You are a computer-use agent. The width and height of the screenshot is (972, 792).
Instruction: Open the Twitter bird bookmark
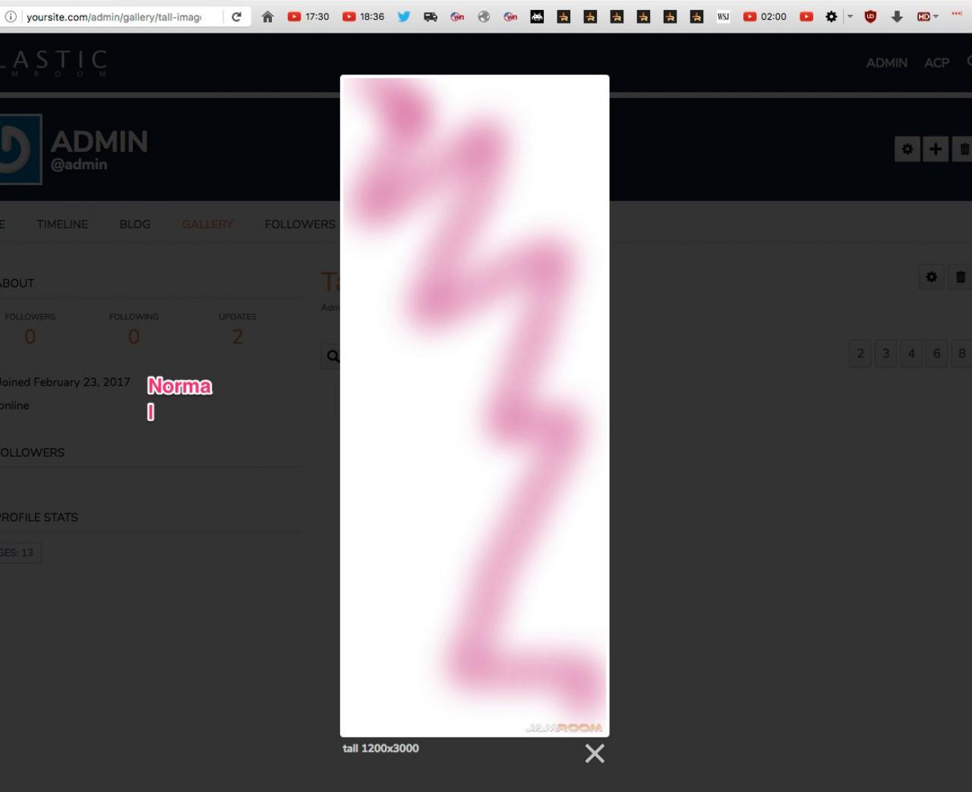(404, 17)
